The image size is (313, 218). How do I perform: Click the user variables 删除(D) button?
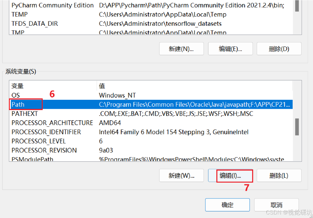coord(279,49)
